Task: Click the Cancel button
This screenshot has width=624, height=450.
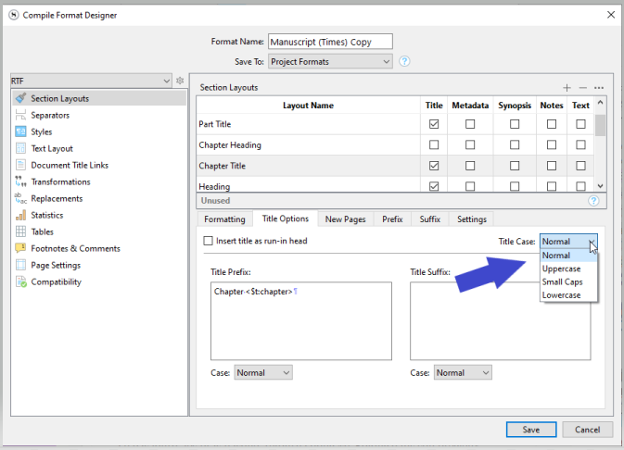Action: 588,430
